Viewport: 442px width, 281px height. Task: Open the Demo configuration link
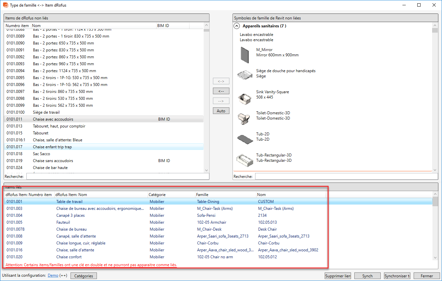click(x=53, y=275)
